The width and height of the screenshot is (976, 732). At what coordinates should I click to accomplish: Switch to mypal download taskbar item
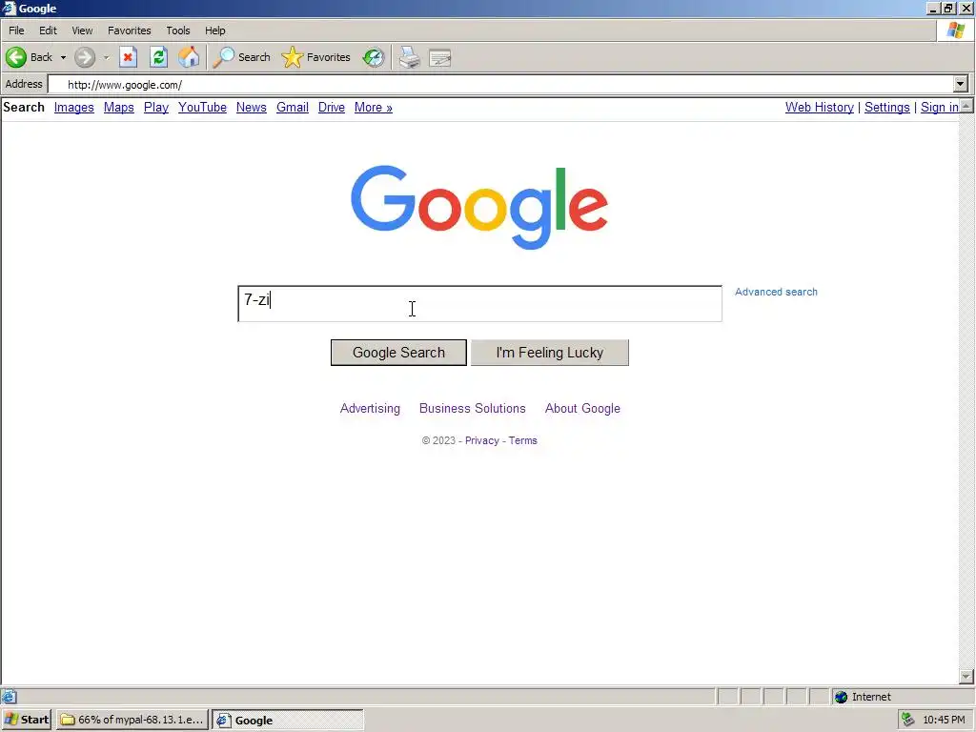132,720
